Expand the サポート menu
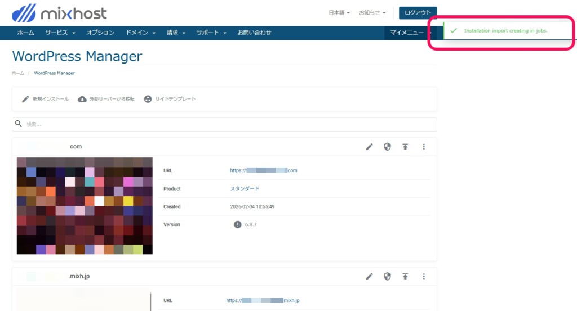This screenshot has width=577, height=311. [211, 33]
